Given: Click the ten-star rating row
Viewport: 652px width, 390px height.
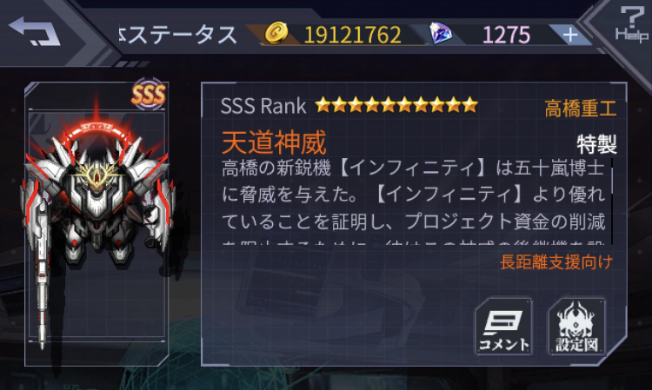Looking at the screenshot, I should point(396,105).
